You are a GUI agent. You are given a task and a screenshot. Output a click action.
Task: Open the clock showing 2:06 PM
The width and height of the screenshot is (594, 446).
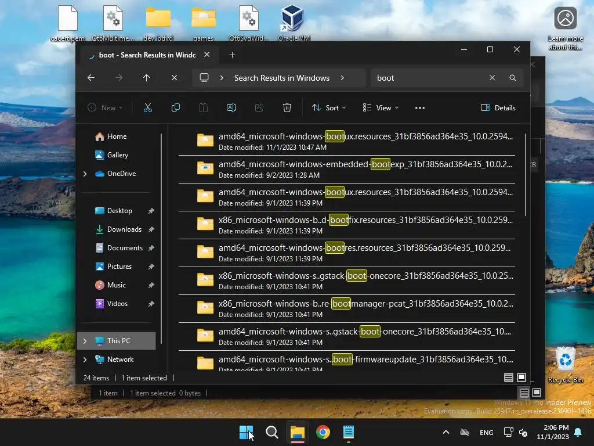[x=553, y=432]
